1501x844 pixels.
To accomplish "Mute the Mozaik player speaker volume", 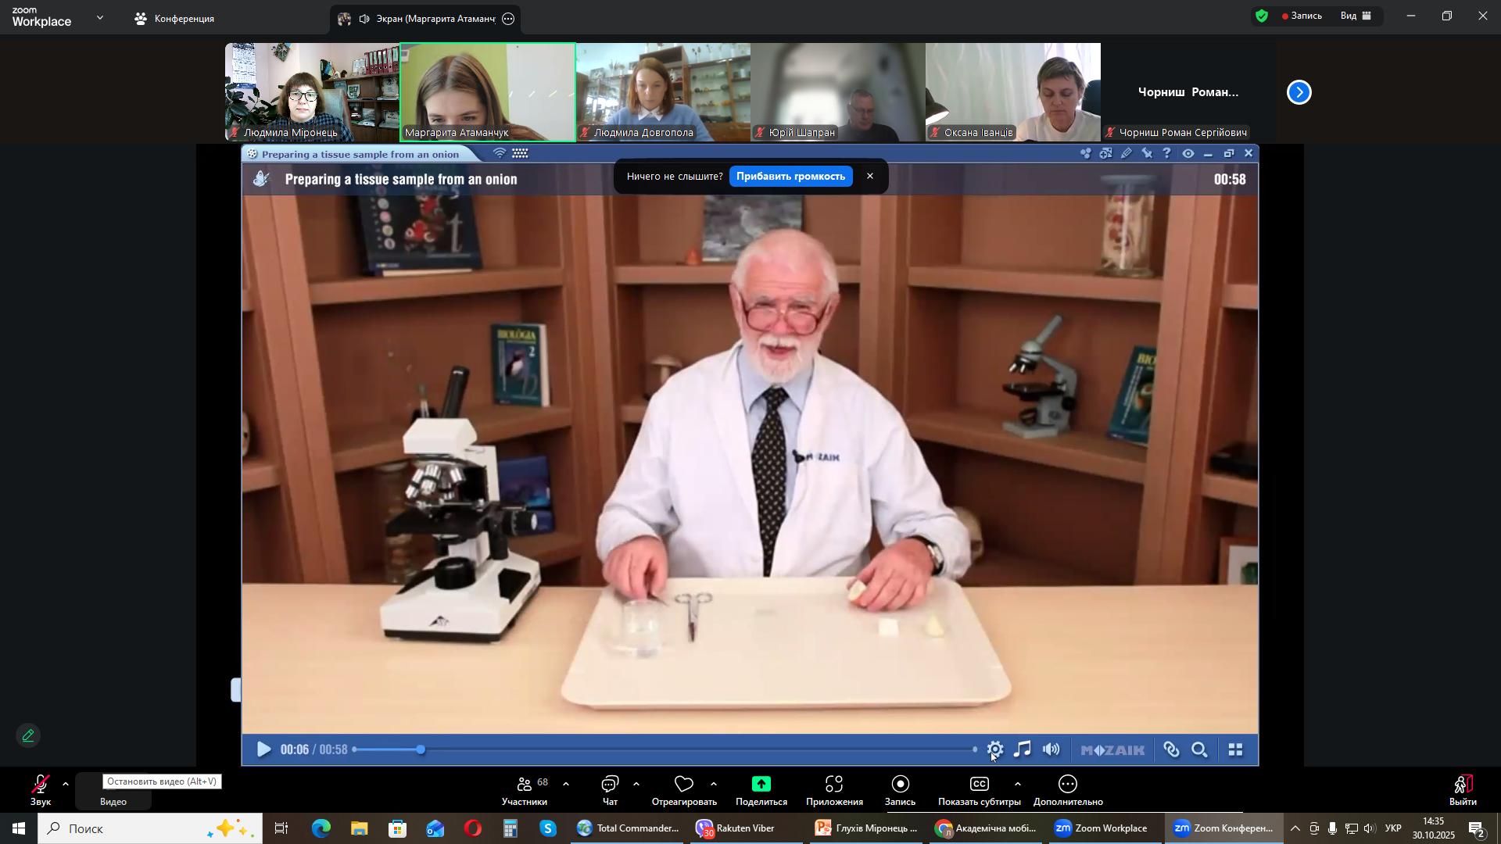I will click(1052, 750).
